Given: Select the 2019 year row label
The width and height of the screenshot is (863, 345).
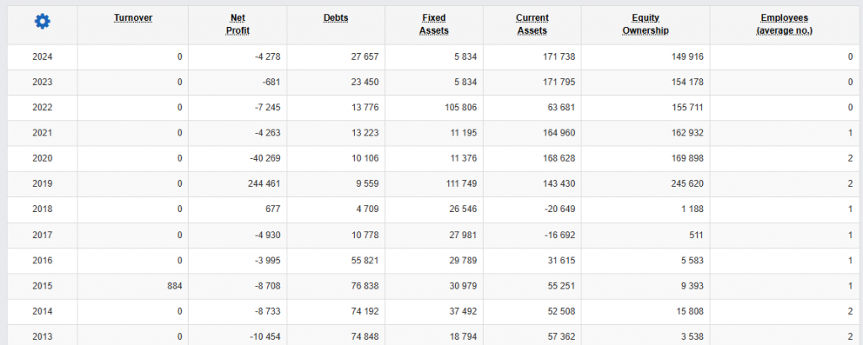Looking at the screenshot, I should point(42,184).
